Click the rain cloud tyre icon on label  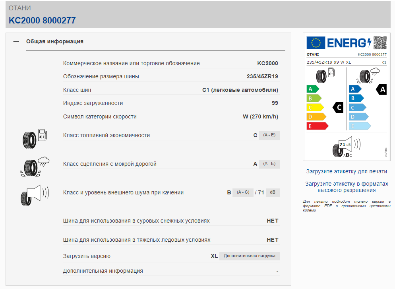click(368, 76)
